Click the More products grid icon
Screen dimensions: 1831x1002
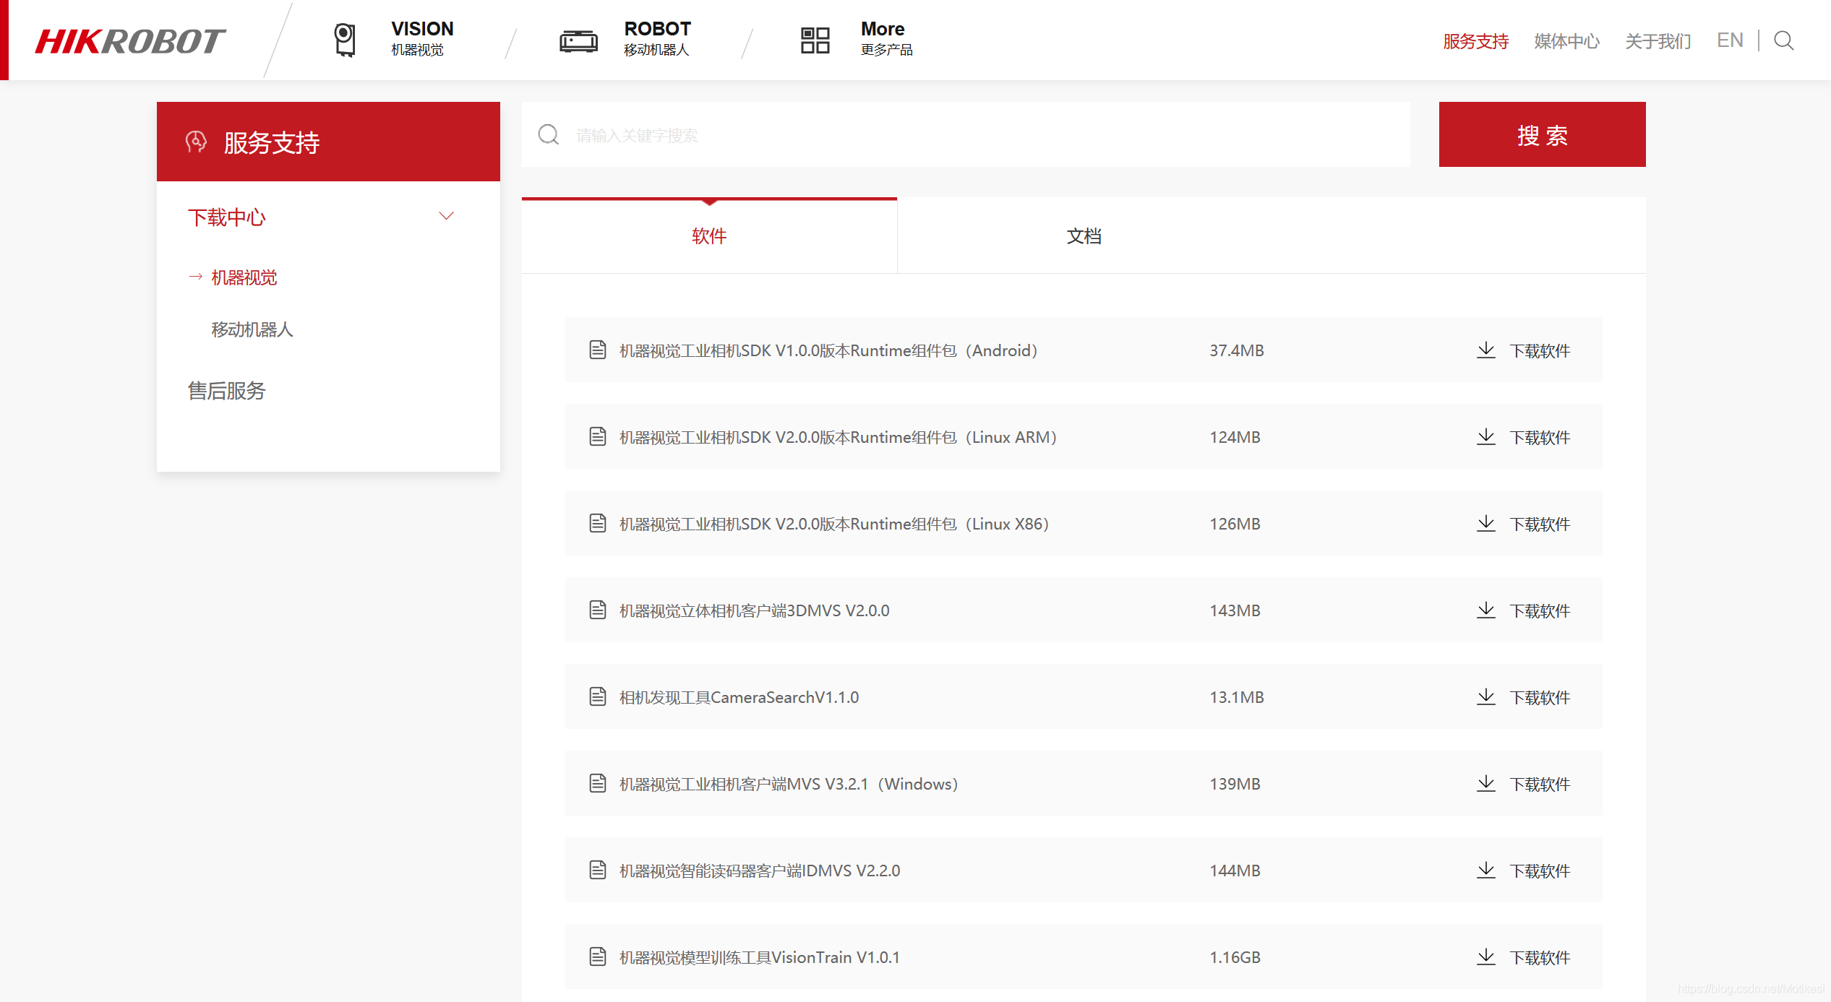coord(815,40)
